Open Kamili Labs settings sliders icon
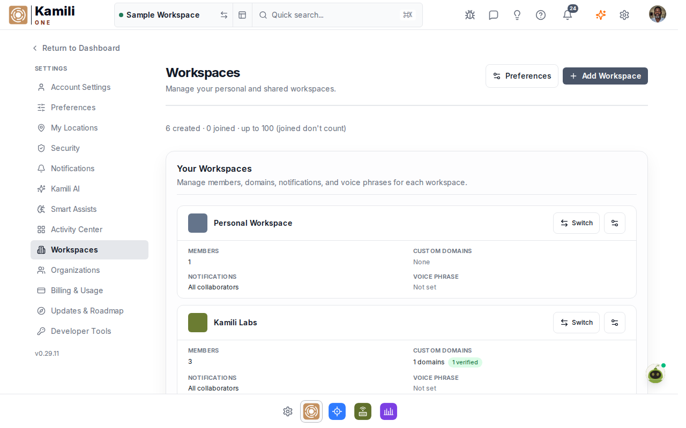686x428 pixels. coord(615,323)
